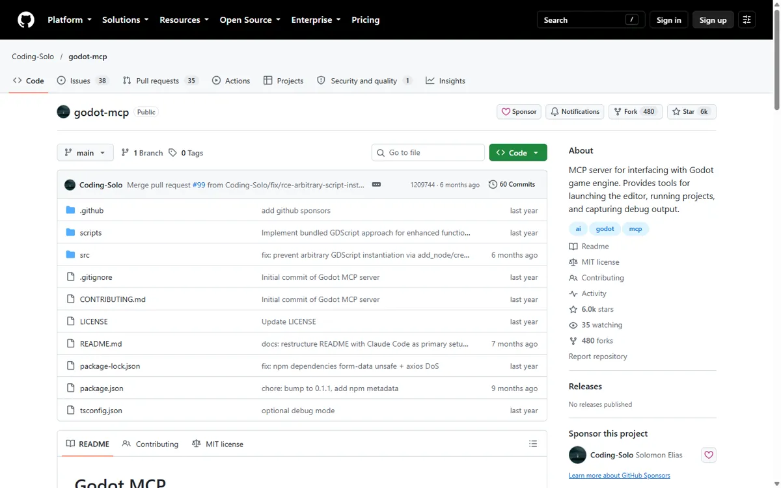Expand the Solutions menu

tap(126, 20)
